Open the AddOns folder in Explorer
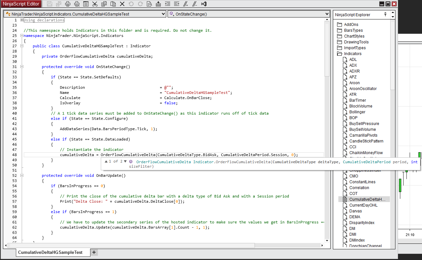This screenshot has width=422, height=260. click(348, 25)
